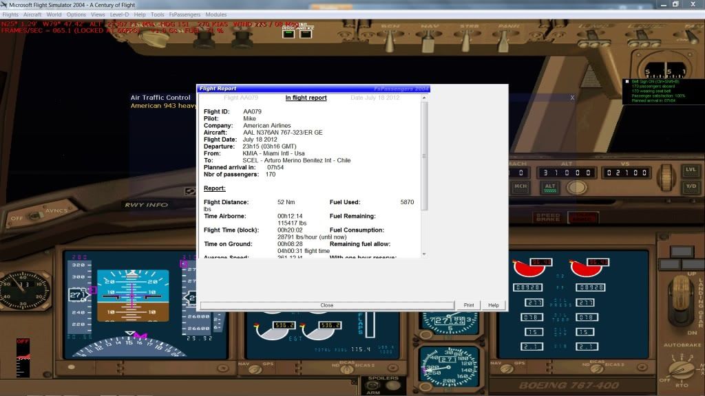The height and width of the screenshot is (396, 705).
Task: Open the Tools menu
Action: coord(158,14)
